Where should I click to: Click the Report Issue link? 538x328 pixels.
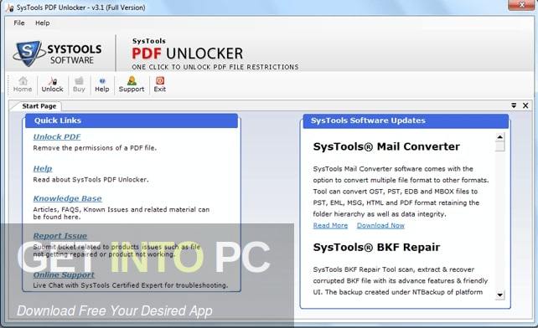[x=60, y=236]
